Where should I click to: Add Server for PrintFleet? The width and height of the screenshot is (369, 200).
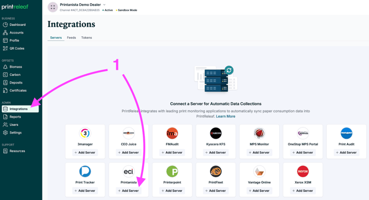tap(215, 191)
